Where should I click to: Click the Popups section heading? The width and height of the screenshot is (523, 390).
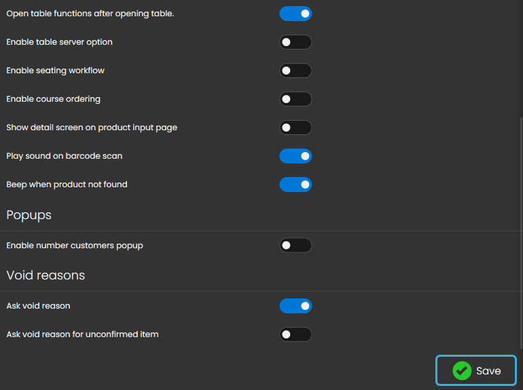pyautogui.click(x=29, y=215)
